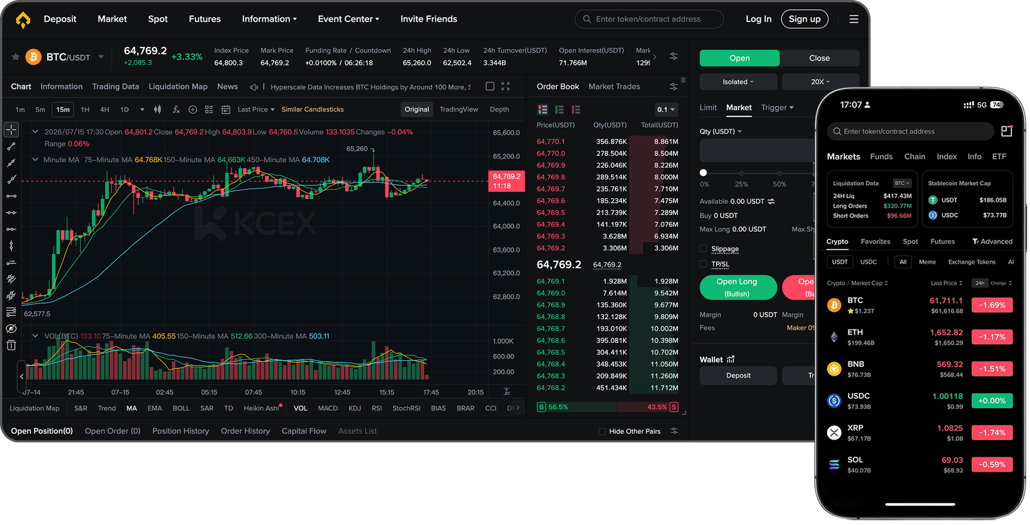Open the Qty (USDT) unit dropdown
The height and width of the screenshot is (525, 1030).
point(721,131)
